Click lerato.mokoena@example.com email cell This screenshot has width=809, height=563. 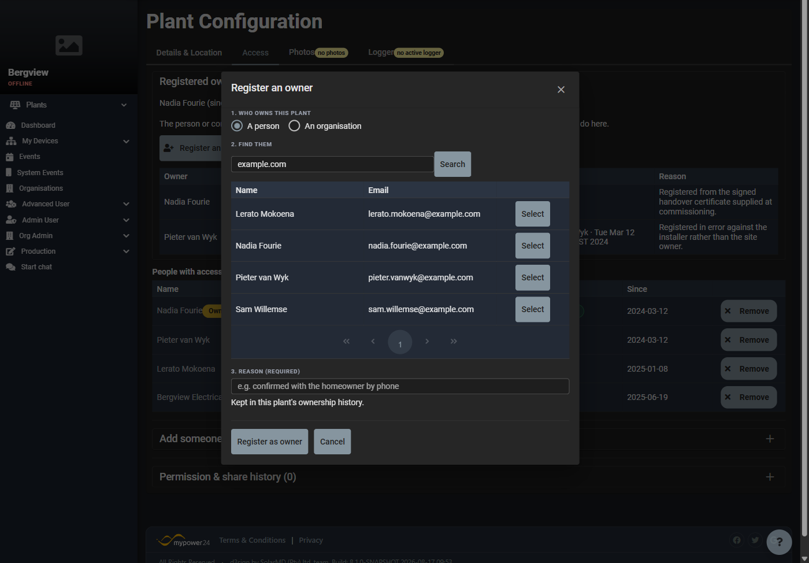pyautogui.click(x=424, y=214)
